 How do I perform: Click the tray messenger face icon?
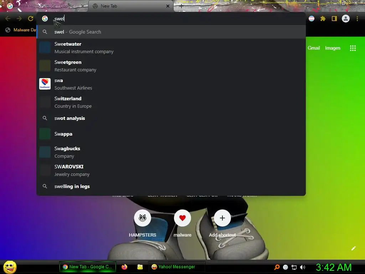[286, 267]
